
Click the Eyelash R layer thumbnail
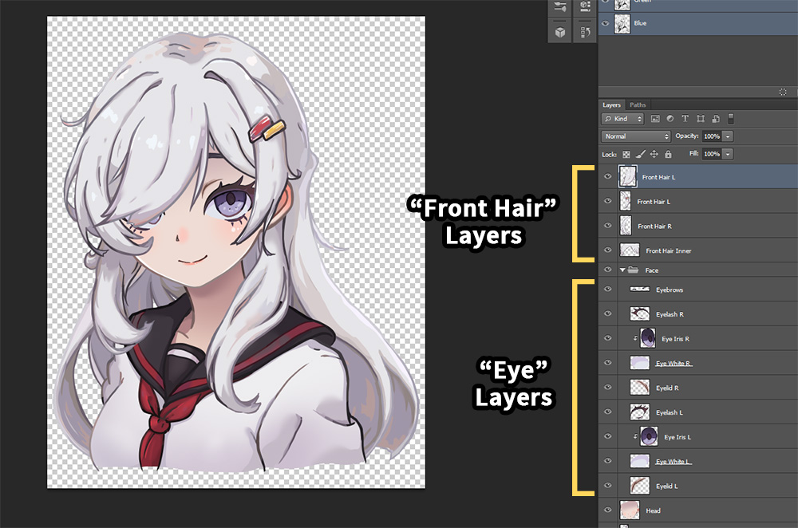click(x=640, y=313)
